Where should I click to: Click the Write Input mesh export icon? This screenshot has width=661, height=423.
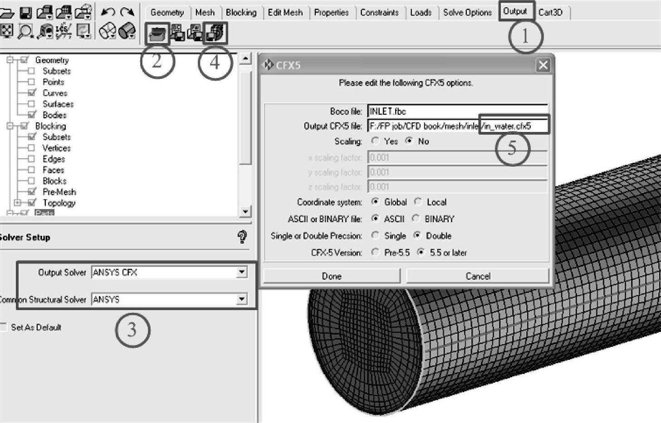(x=215, y=33)
